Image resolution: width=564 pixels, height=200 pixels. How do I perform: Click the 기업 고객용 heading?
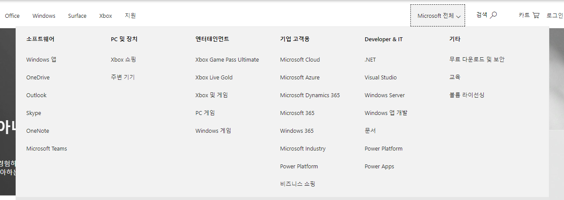295,39
